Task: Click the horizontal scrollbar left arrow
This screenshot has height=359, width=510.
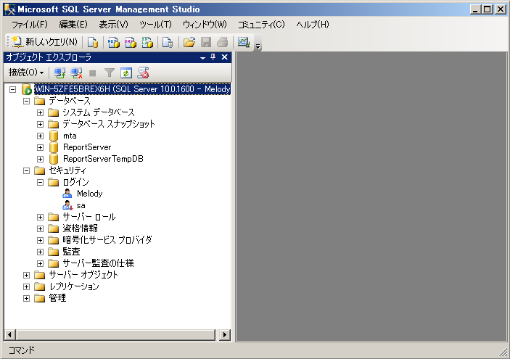Action: click(x=9, y=334)
